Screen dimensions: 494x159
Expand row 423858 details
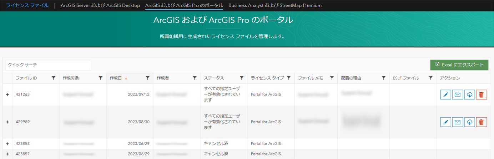click(7, 144)
